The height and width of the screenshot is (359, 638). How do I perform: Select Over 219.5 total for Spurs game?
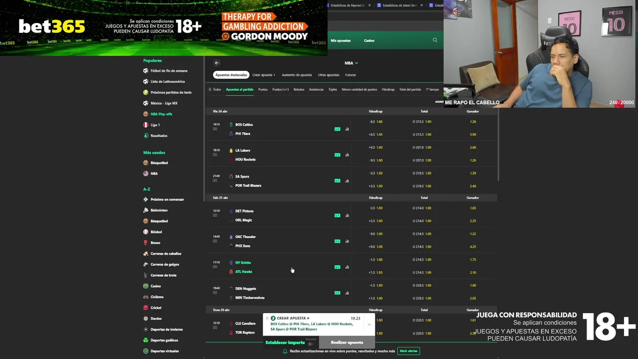coord(422,174)
